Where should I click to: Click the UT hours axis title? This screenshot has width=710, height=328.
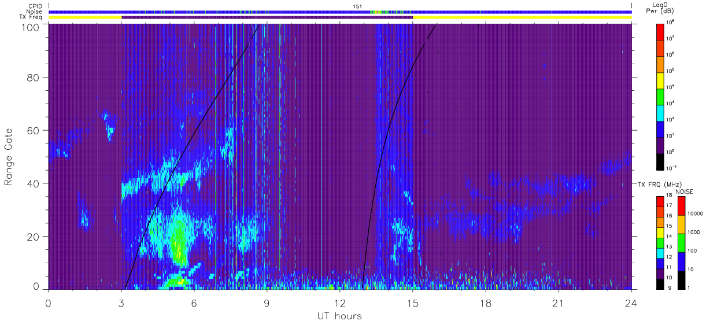[x=339, y=316]
